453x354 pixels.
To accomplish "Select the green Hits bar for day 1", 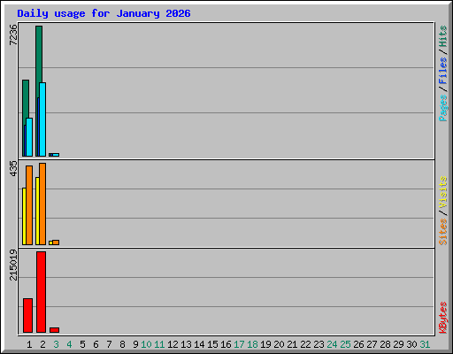I will (x=25, y=99).
